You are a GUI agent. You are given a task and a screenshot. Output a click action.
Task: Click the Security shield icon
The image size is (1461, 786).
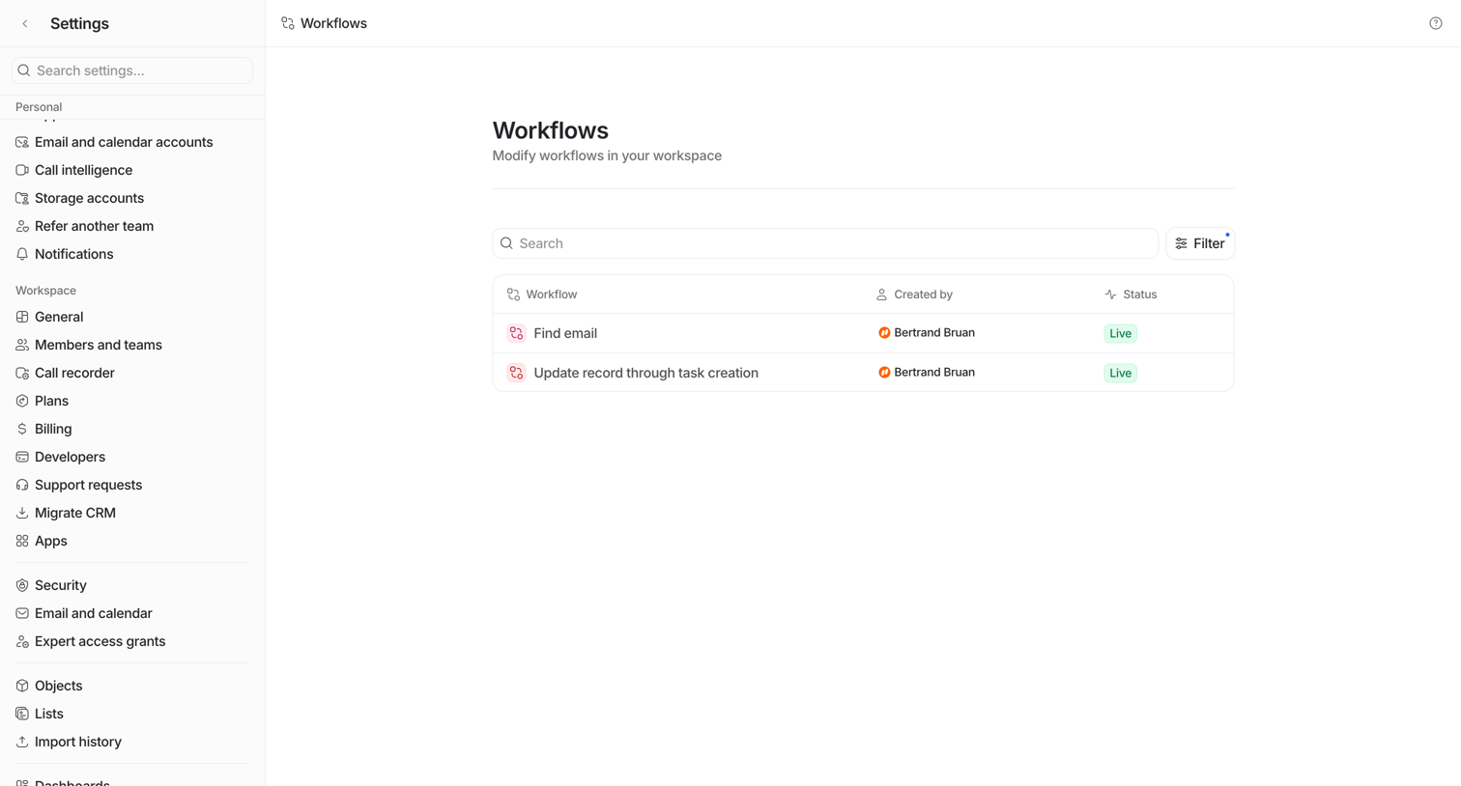22,585
